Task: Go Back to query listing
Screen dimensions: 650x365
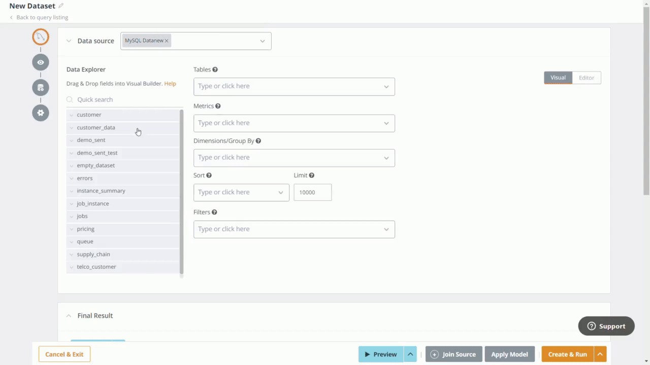Action: click(39, 17)
